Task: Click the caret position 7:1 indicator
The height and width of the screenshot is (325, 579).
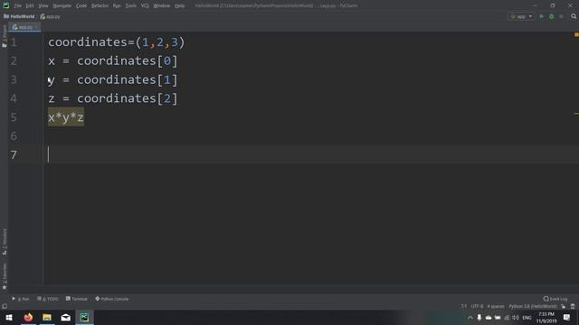Action: [x=464, y=306]
